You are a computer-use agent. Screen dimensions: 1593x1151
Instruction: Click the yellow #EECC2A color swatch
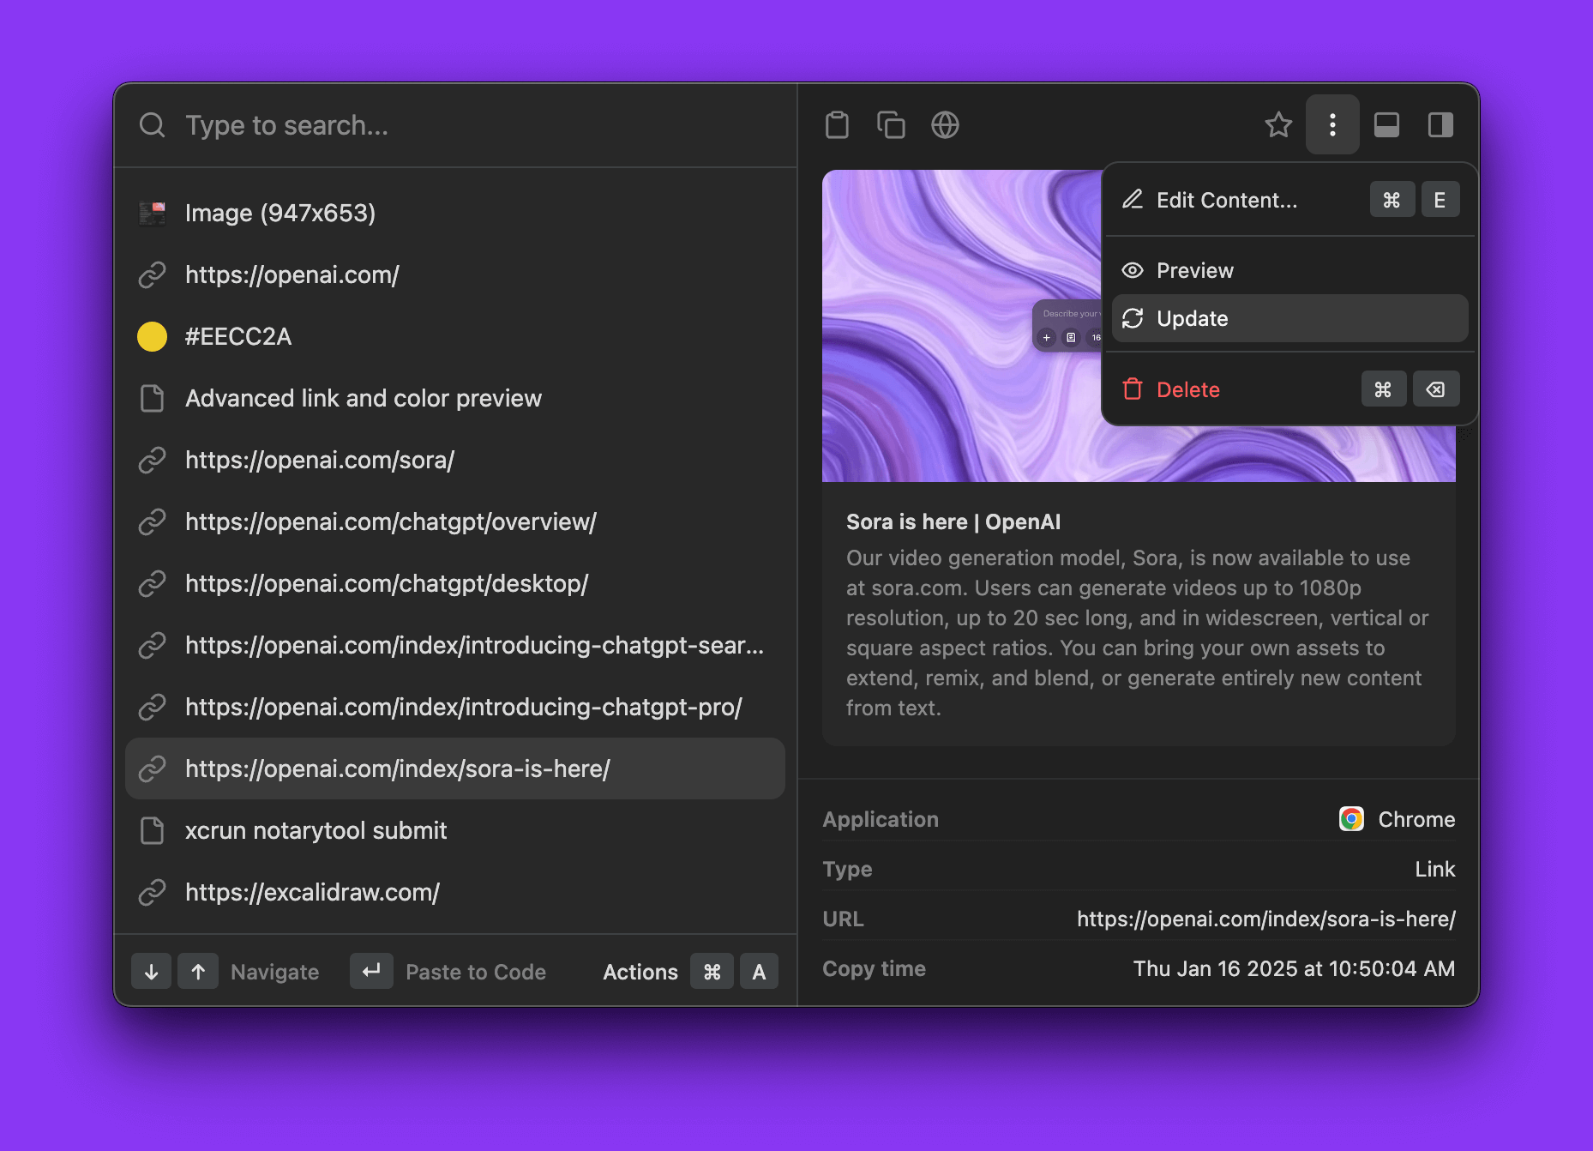[153, 336]
